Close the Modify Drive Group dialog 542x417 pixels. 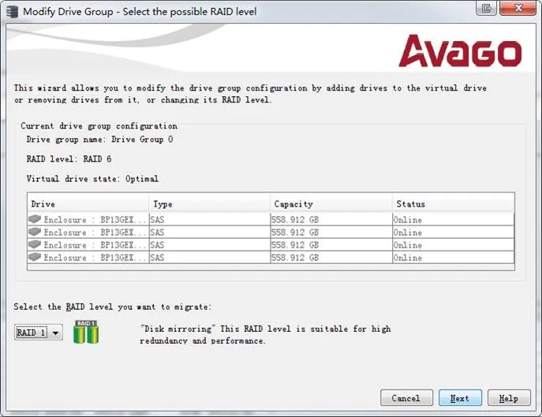click(x=518, y=8)
